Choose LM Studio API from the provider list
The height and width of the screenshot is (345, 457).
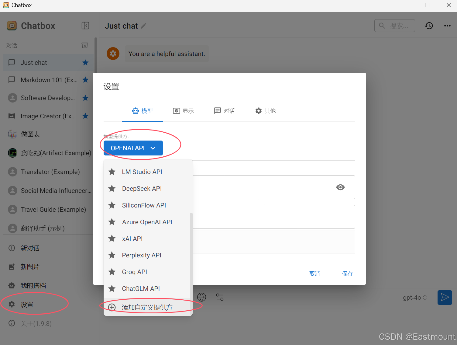coord(146,172)
